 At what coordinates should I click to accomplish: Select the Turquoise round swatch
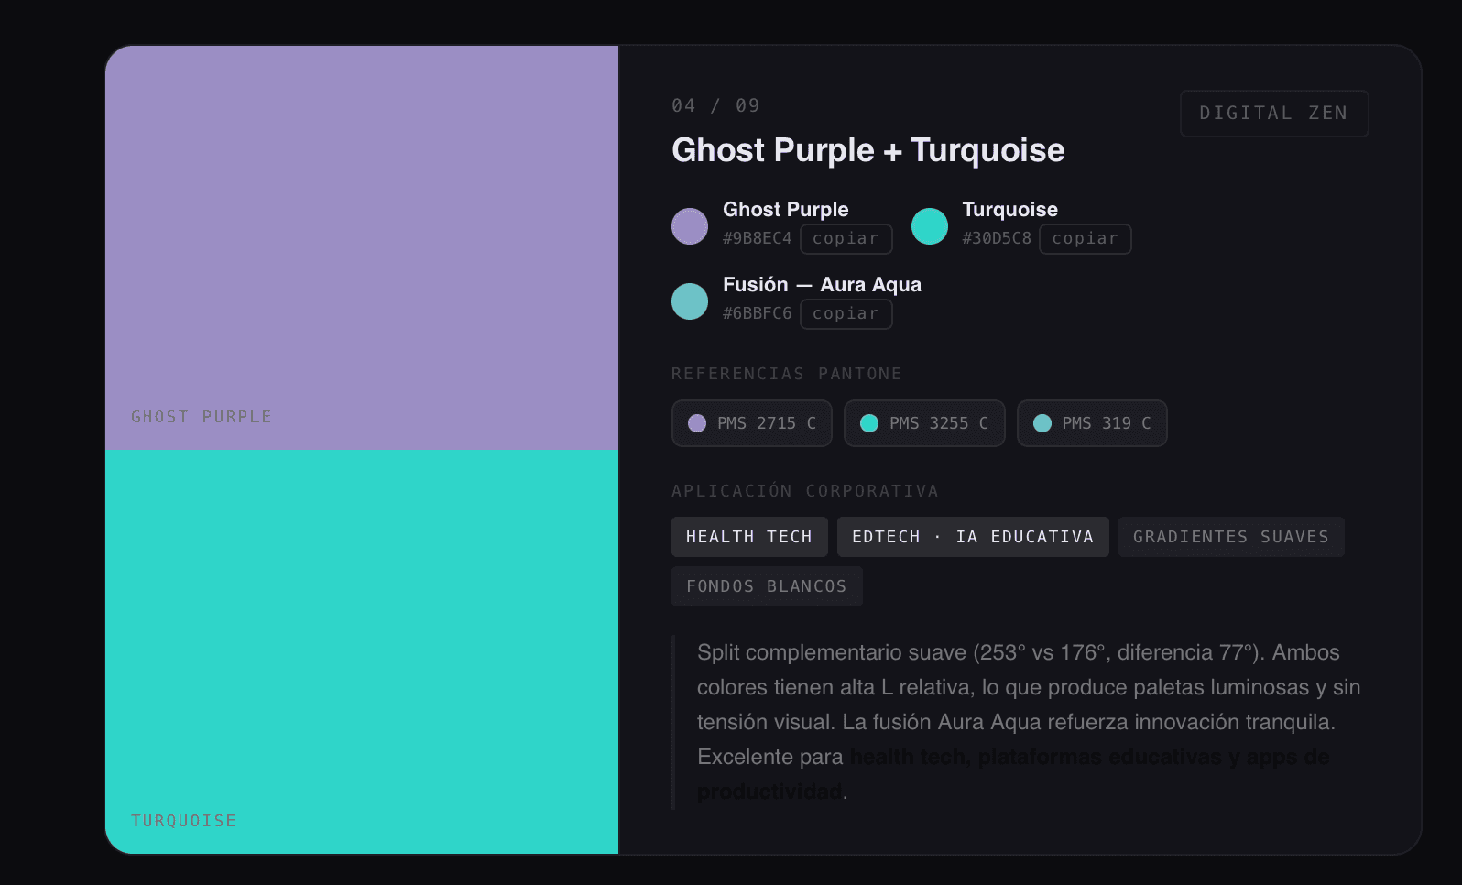pos(930,226)
